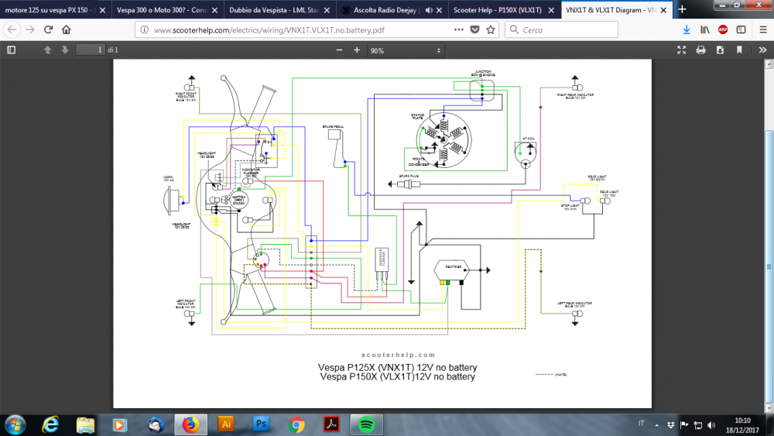Go to next PDF page arrow

65,50
